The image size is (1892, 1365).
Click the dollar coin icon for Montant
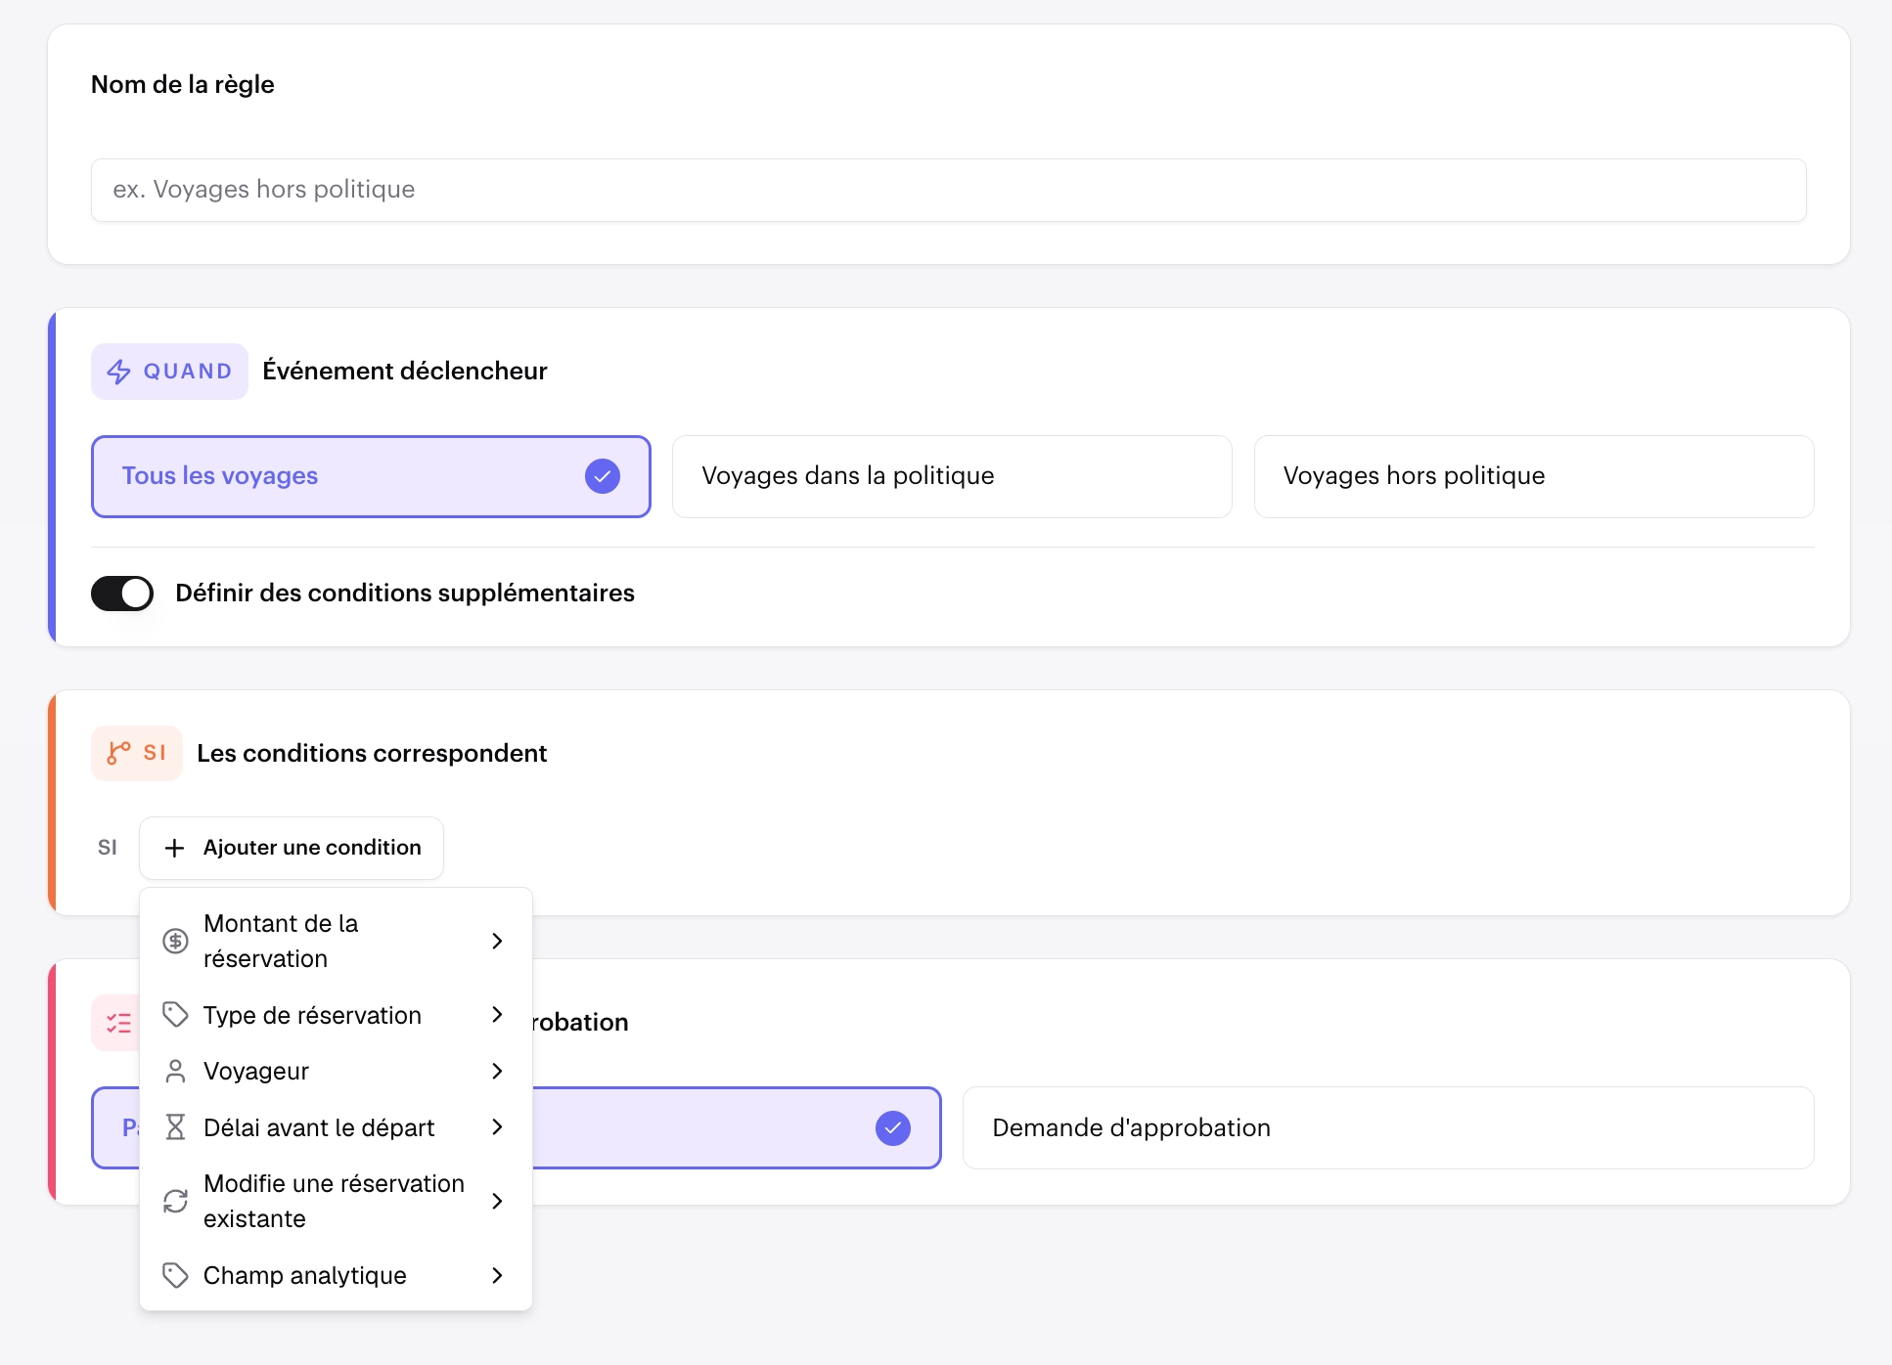tap(175, 941)
